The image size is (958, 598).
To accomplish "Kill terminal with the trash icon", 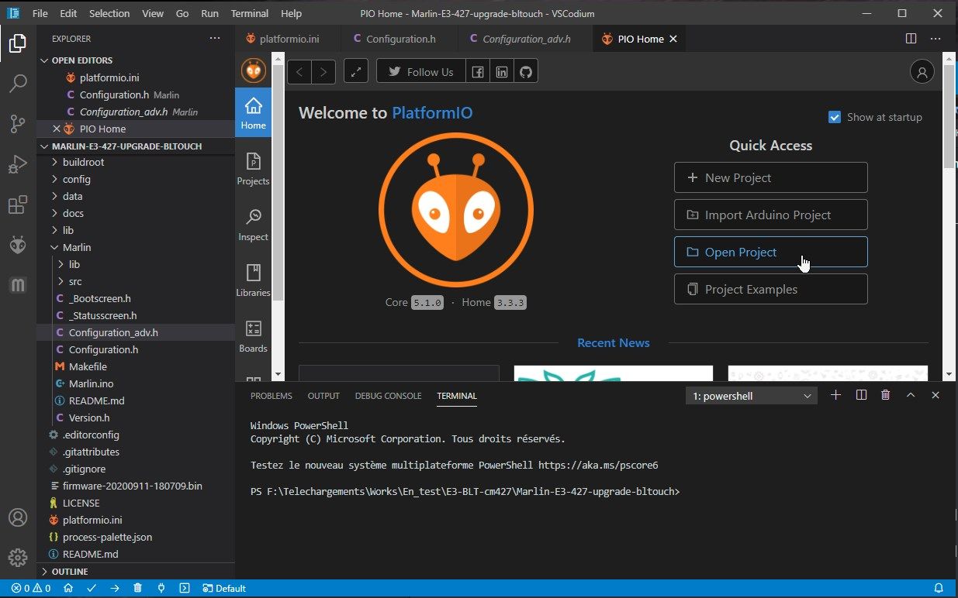I will click(x=885, y=395).
